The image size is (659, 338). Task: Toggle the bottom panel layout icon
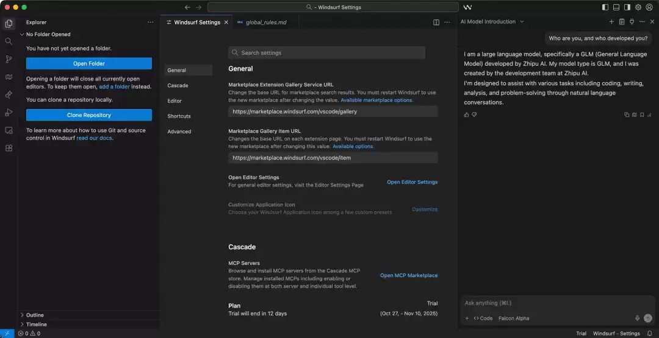point(616,7)
